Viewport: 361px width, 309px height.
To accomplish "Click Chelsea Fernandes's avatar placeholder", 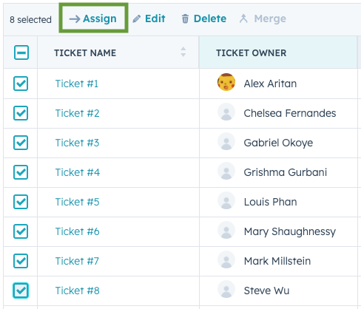I will (226, 112).
